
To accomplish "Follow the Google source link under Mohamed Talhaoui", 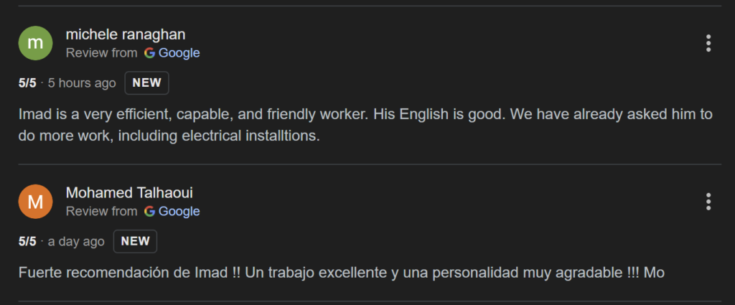I will 179,212.
